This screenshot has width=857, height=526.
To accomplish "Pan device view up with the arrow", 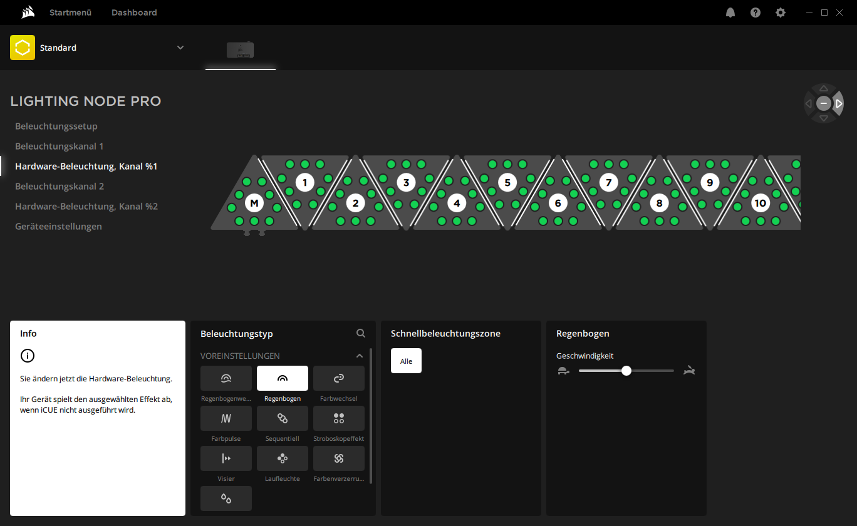I will click(824, 88).
